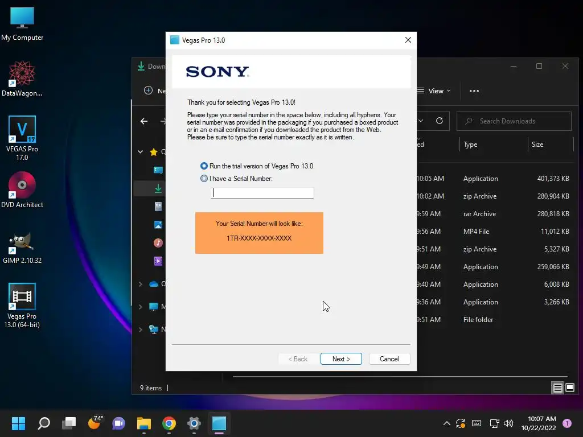
Task: Expand Network tree node
Action: 141,329
